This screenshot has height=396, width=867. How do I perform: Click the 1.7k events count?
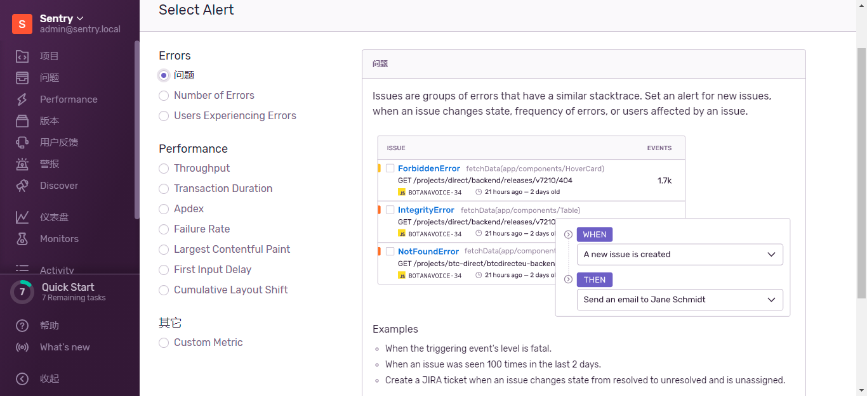tap(664, 181)
